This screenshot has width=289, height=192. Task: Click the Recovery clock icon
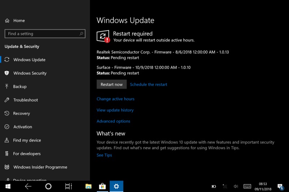(7, 113)
